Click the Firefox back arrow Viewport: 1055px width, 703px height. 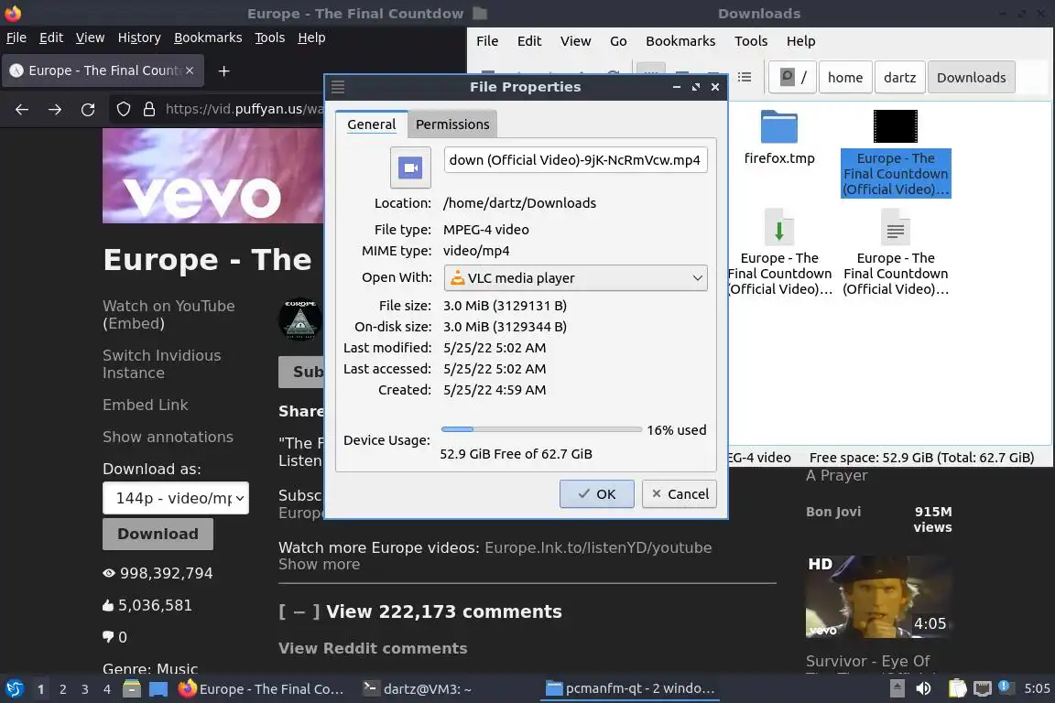(x=22, y=110)
